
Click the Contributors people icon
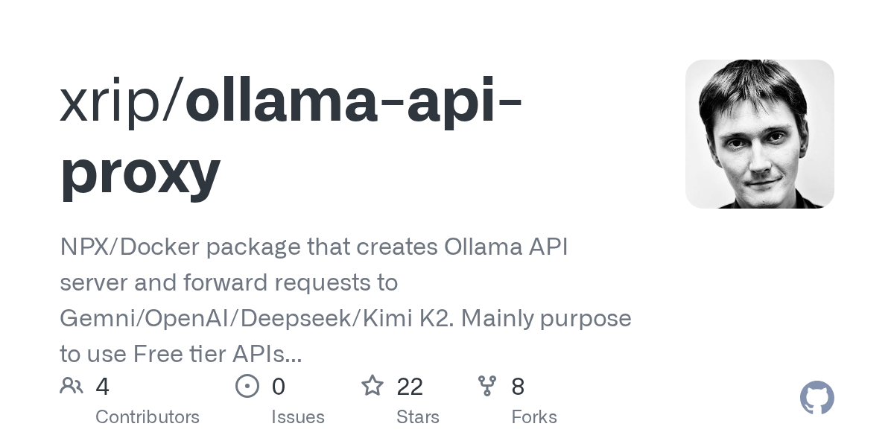[72, 386]
